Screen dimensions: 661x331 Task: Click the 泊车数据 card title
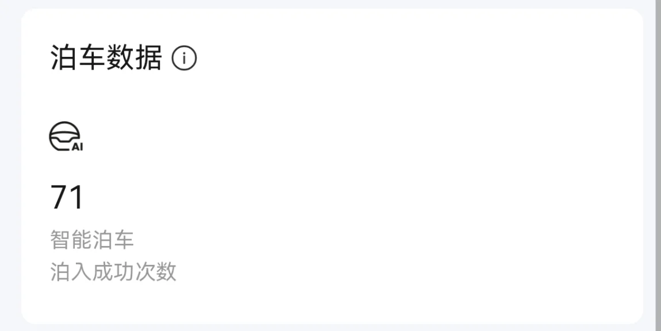coord(106,59)
